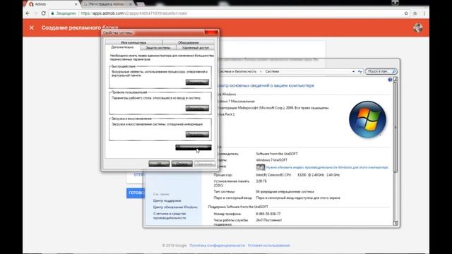Image resolution: width=452 pixels, height=254 pixels.
Task: Click the System window scrollbar up arrow
Action: point(395,79)
